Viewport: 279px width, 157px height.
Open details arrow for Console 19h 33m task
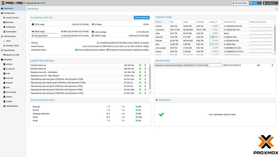145,65
